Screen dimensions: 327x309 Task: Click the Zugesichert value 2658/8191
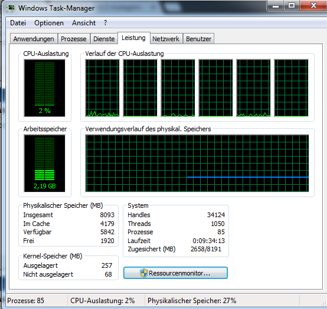click(x=206, y=249)
